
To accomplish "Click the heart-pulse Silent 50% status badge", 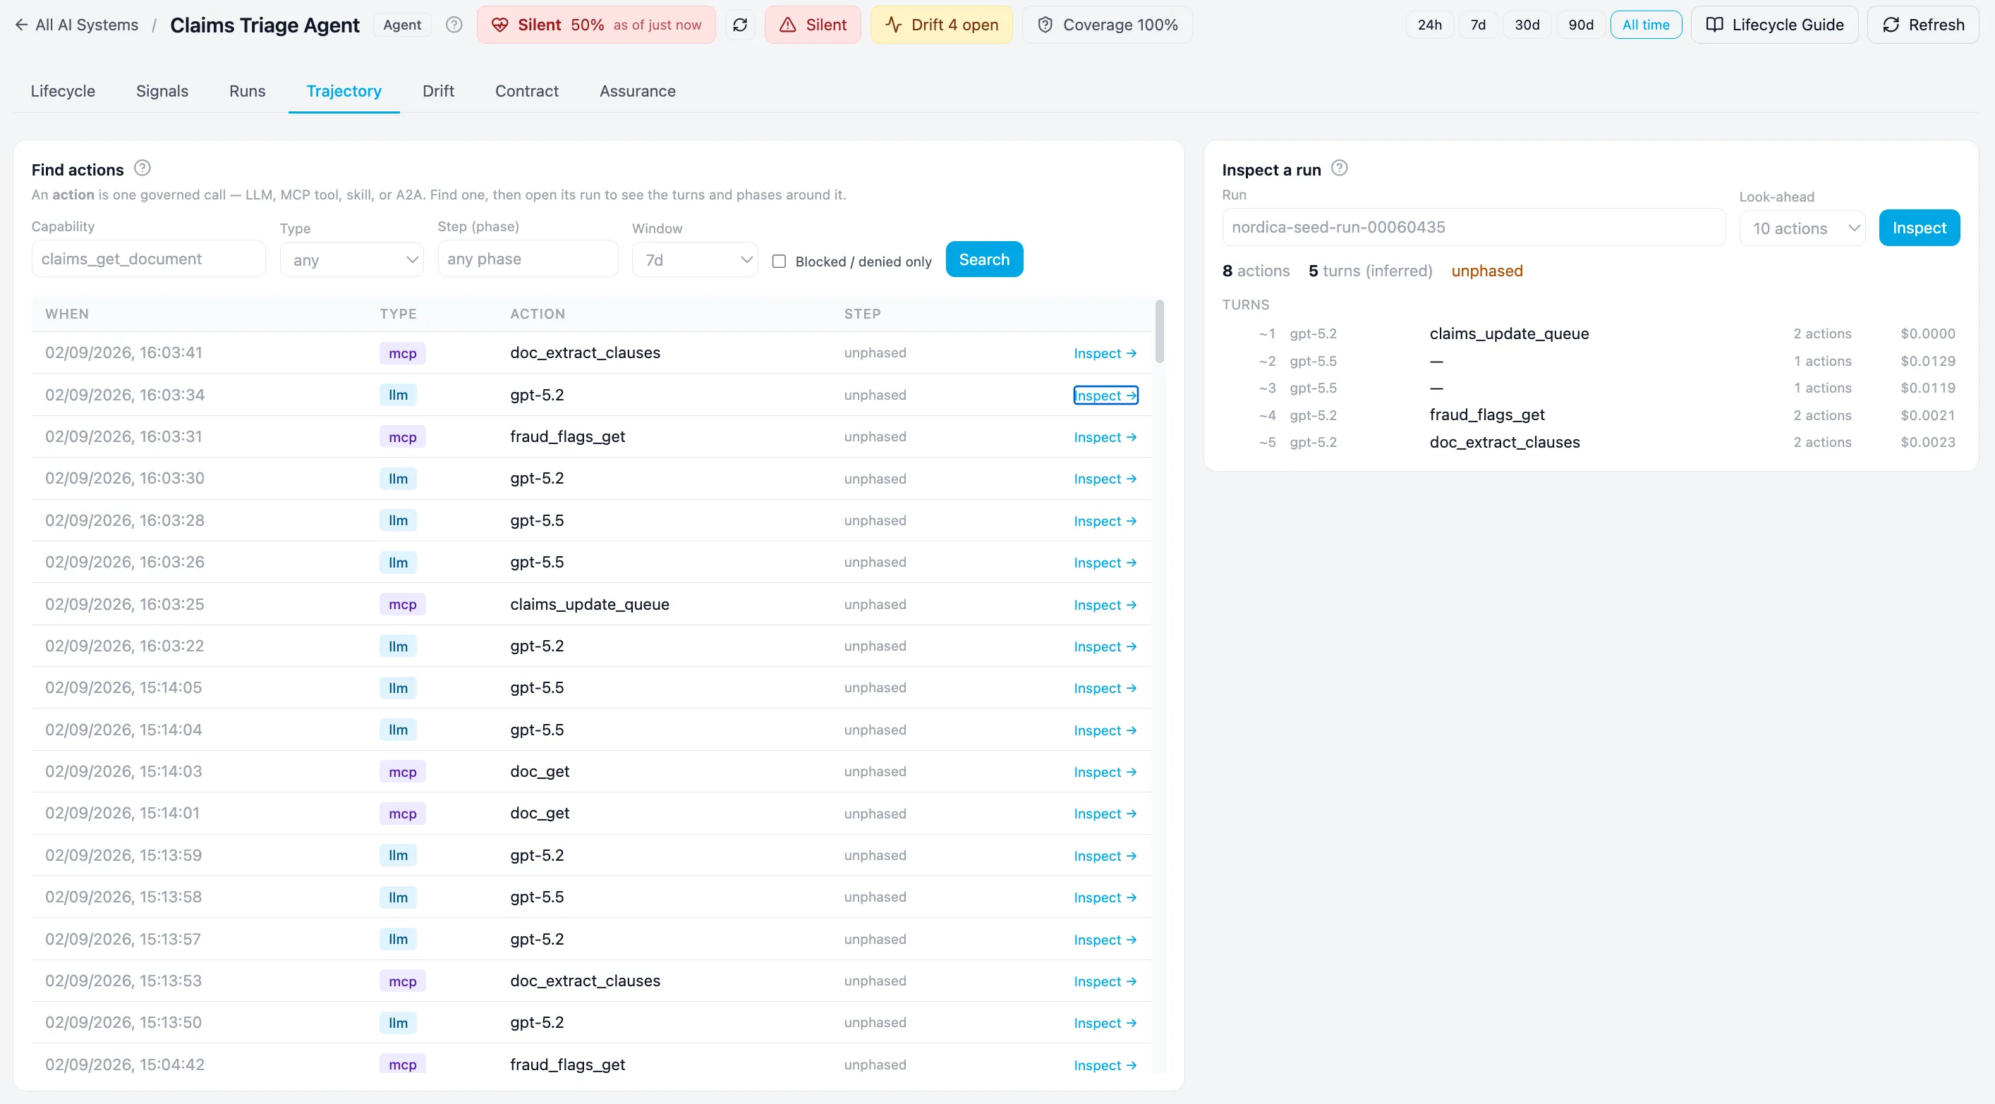I will (595, 25).
